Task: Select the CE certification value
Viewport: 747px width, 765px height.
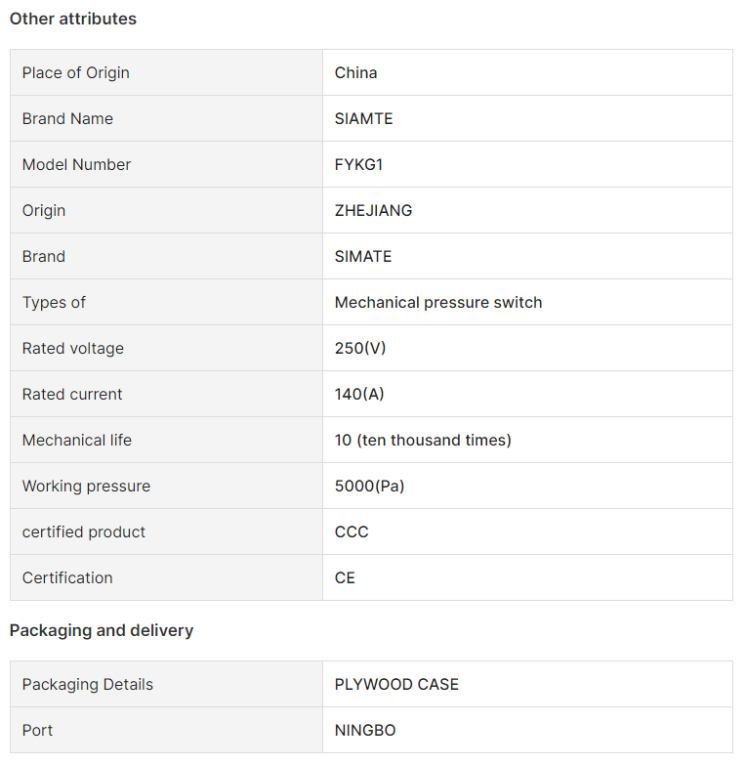Action: (345, 577)
